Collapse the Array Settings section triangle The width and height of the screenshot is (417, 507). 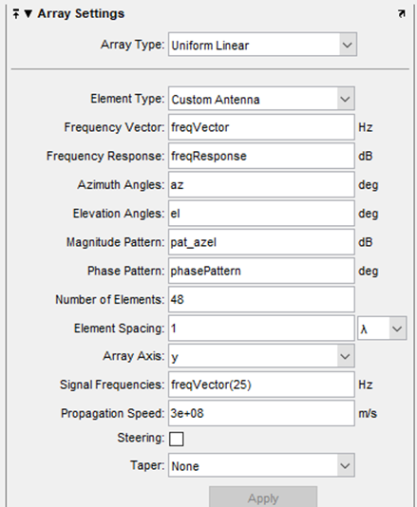click(28, 14)
